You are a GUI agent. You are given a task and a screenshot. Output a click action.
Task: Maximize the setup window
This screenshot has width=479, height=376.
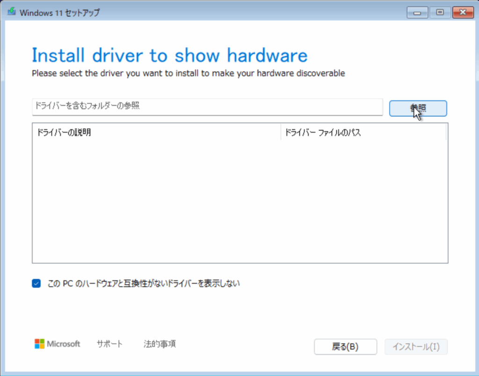(440, 12)
